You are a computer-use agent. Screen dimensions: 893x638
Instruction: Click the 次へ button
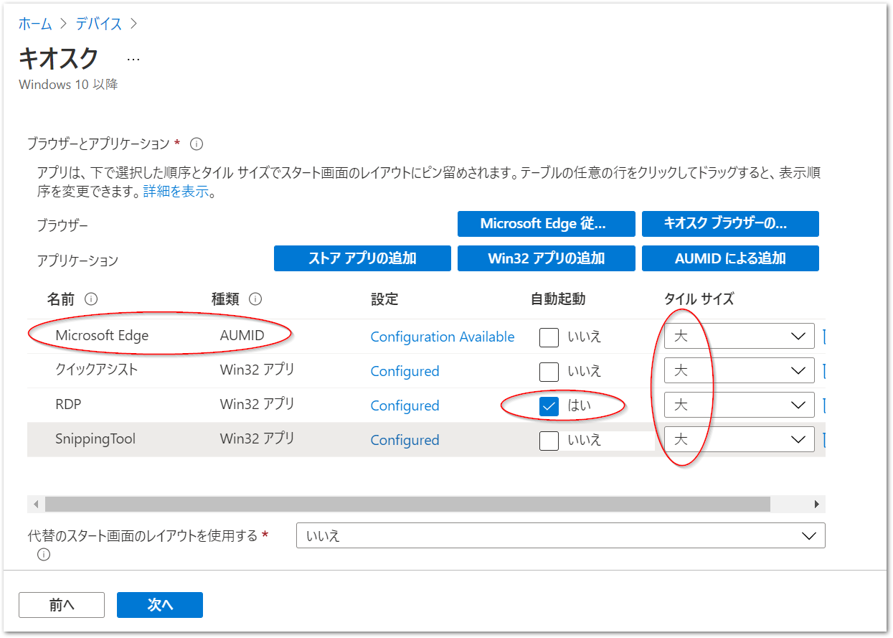click(x=159, y=605)
